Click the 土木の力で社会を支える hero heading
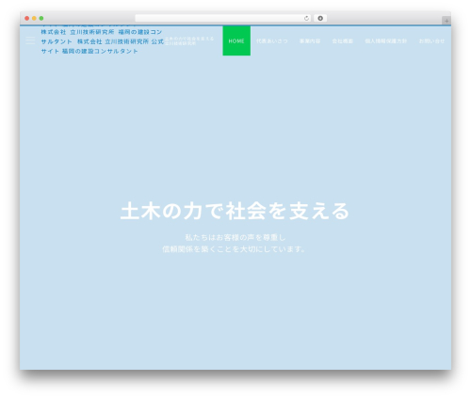This screenshot has height=398, width=471. click(235, 211)
